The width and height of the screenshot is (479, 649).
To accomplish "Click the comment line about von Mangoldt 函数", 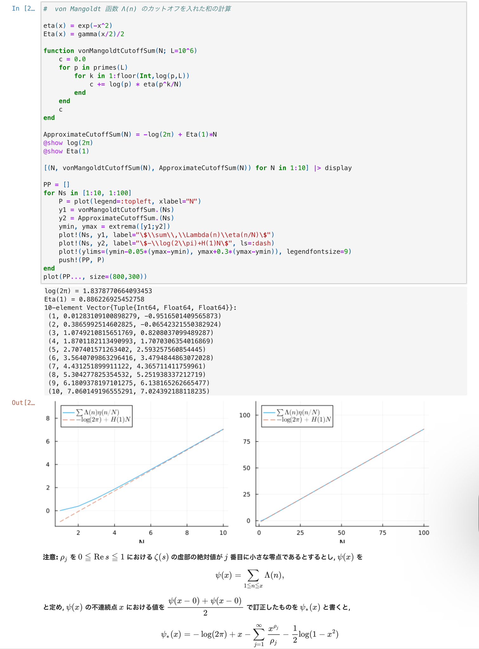I will click(137, 9).
